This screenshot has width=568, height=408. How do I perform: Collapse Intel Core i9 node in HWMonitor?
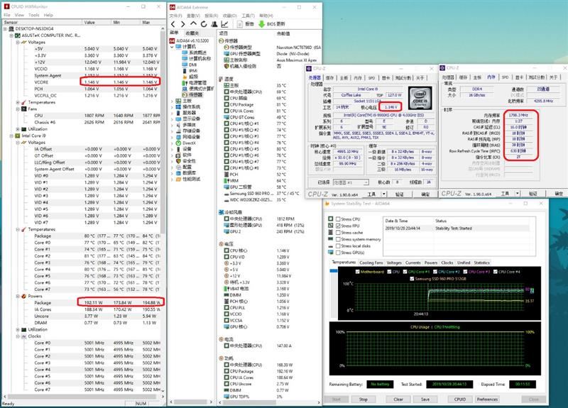click(x=11, y=136)
